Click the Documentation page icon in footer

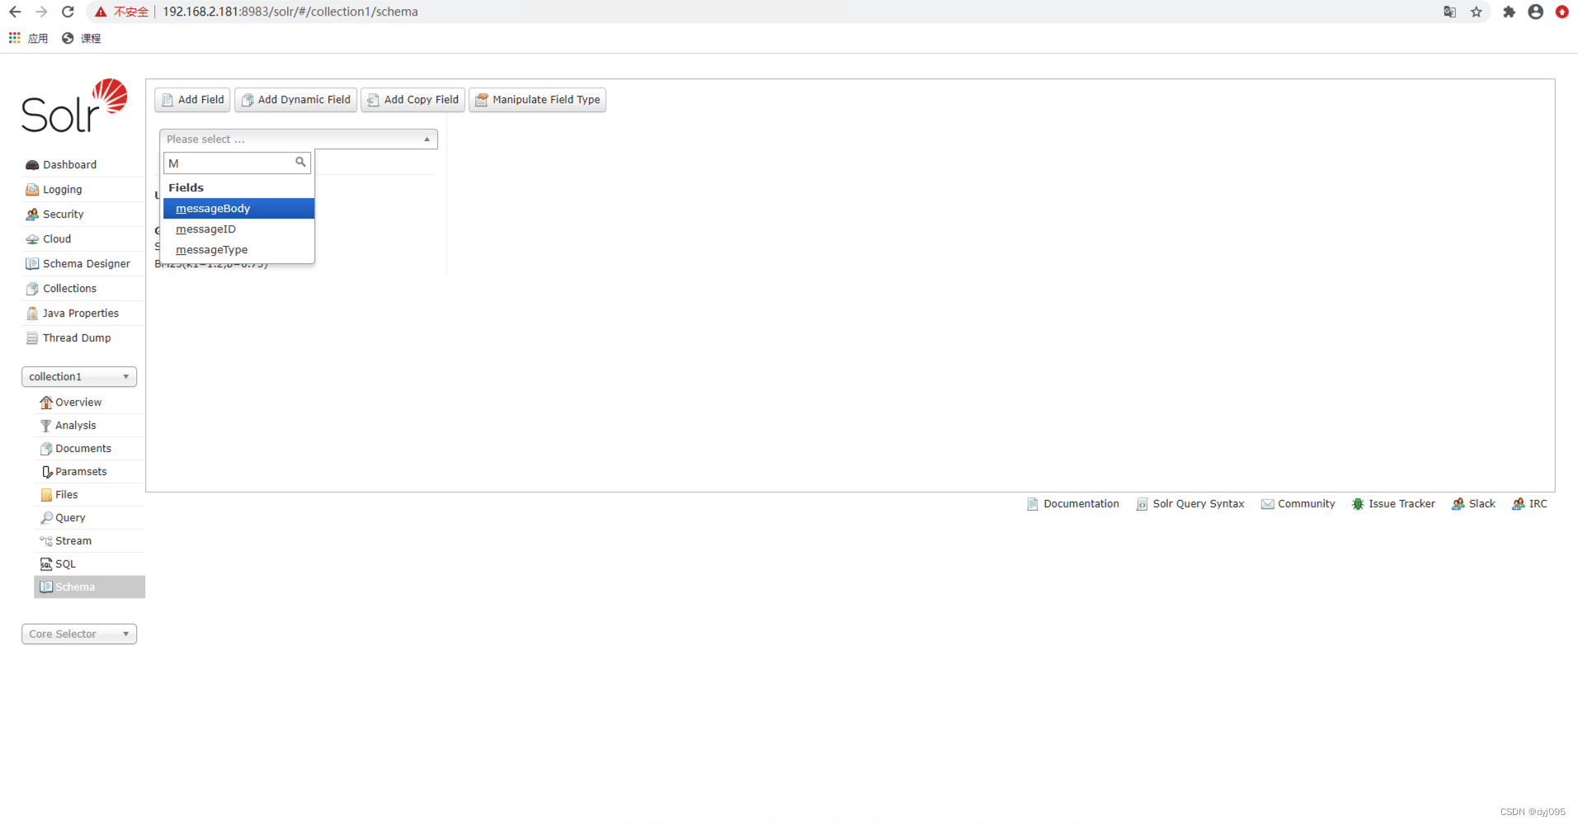(1032, 504)
